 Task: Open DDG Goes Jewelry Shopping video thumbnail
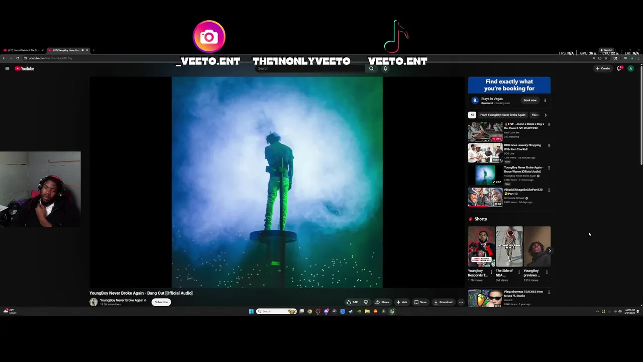485,153
